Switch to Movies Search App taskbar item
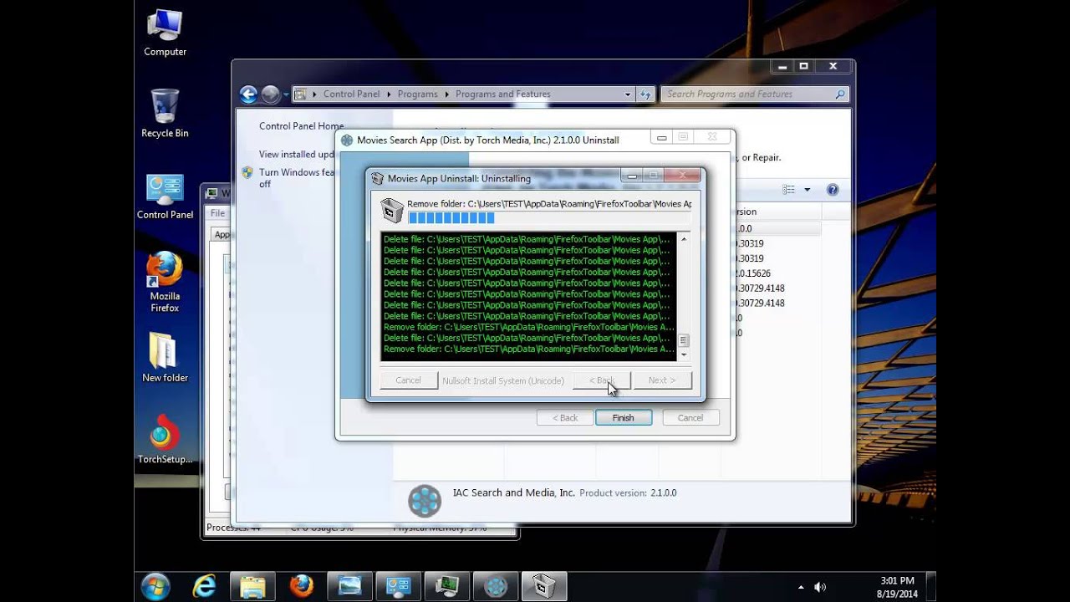This screenshot has height=602, width=1070. [495, 586]
